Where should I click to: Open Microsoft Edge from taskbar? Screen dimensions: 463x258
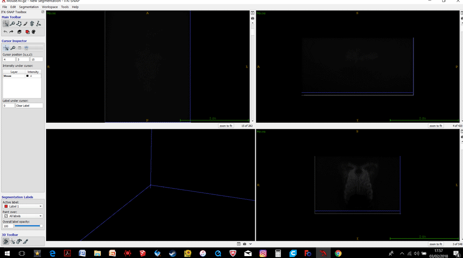52,253
